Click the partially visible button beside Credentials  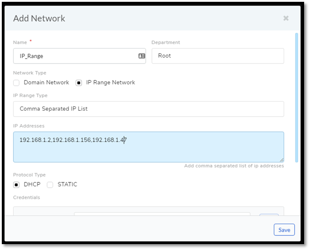pos(269,215)
